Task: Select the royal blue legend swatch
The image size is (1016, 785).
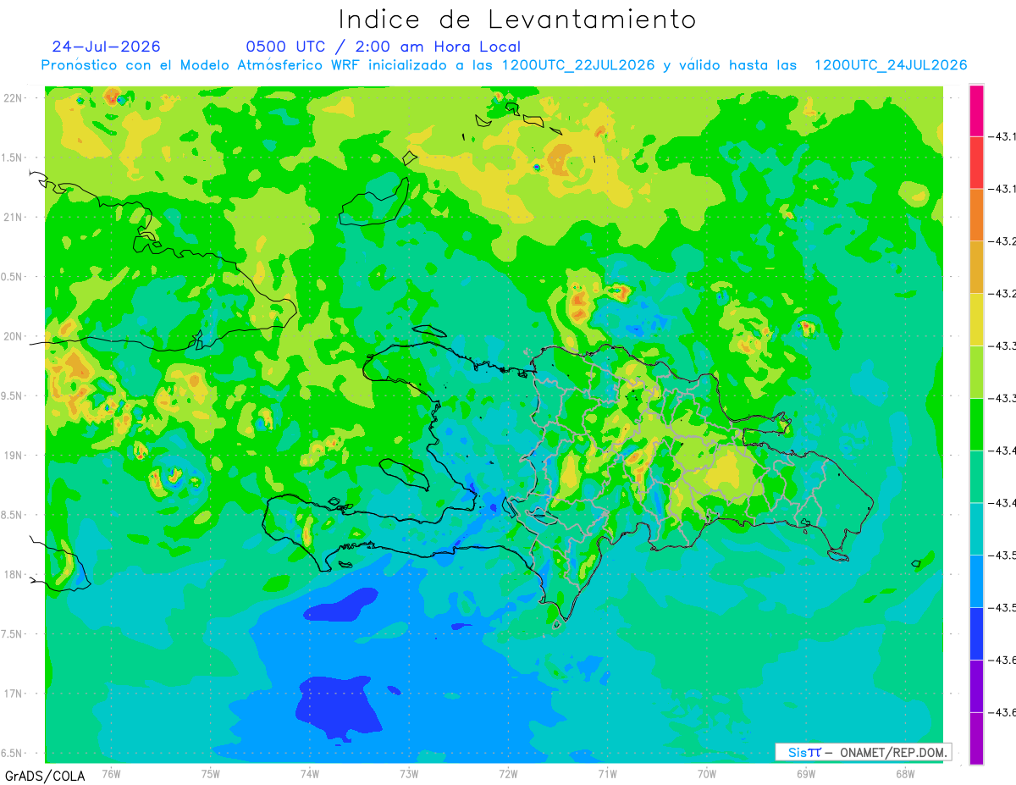Action: (976, 633)
